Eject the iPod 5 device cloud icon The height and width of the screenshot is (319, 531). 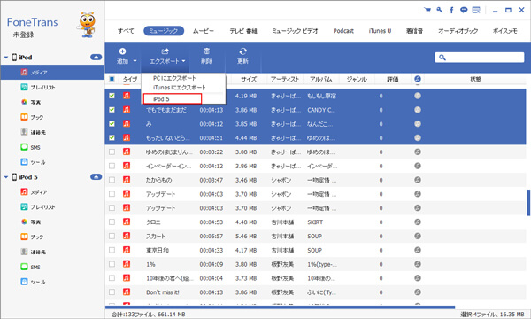(96, 176)
